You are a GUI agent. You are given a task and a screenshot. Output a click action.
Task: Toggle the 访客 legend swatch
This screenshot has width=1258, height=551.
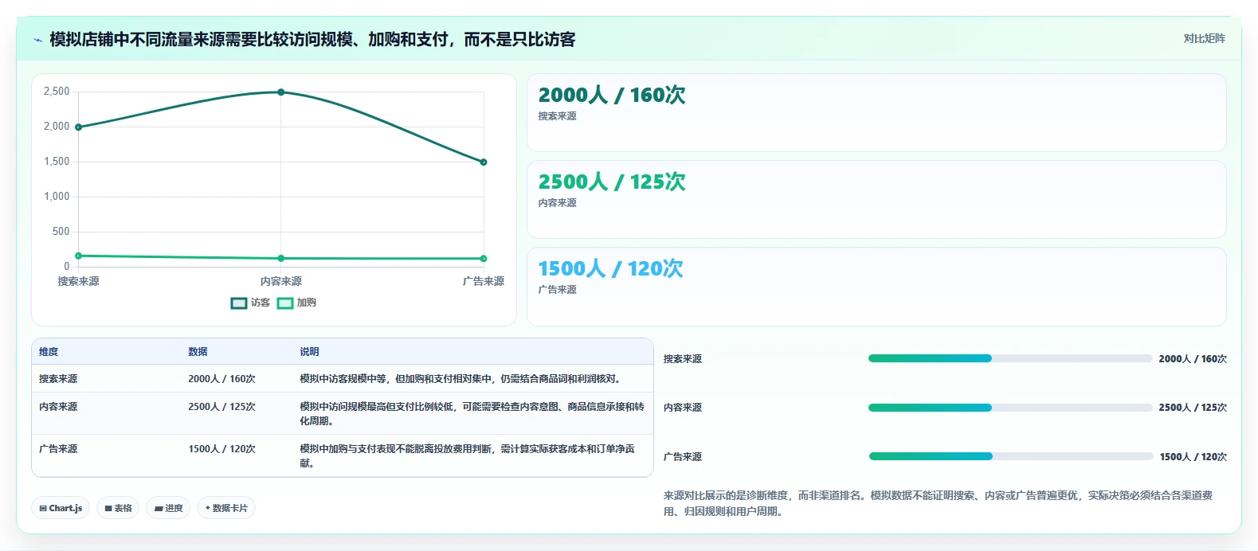[239, 303]
